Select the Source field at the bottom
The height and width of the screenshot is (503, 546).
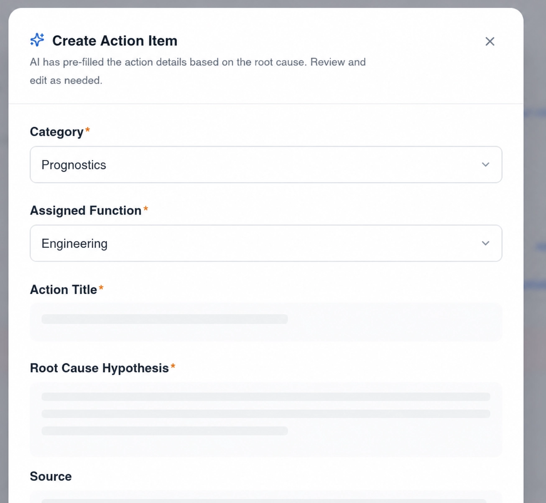pyautogui.click(x=266, y=497)
